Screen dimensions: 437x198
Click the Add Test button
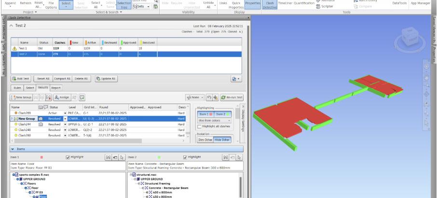coord(21,79)
